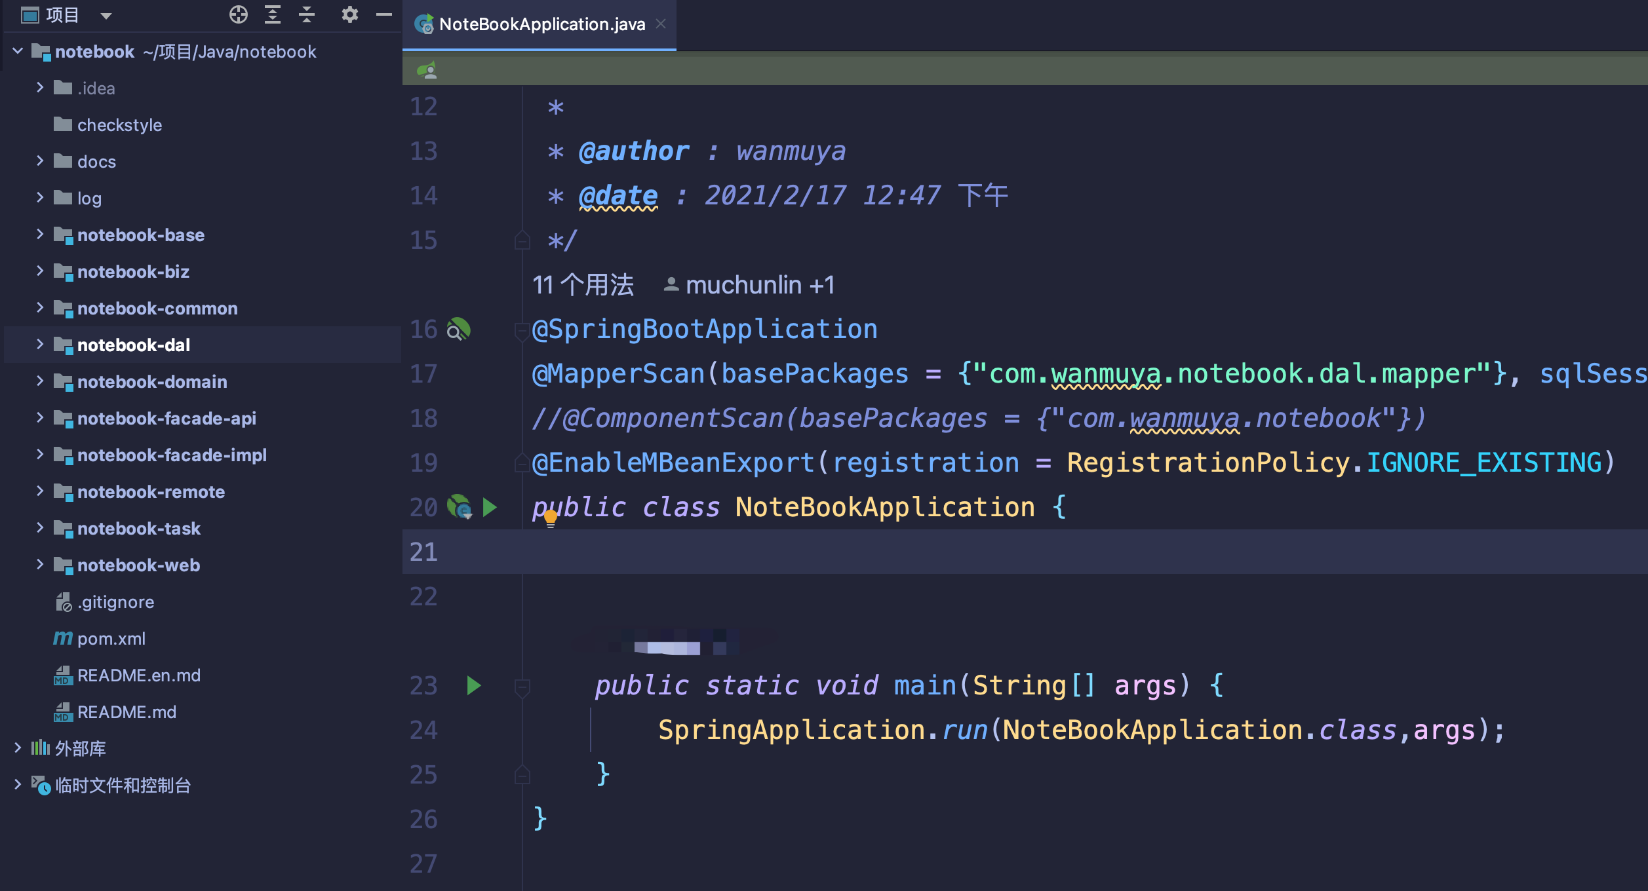Toggle fold marker at line 25
Viewport: 1648px width, 891px height.
coord(522,775)
